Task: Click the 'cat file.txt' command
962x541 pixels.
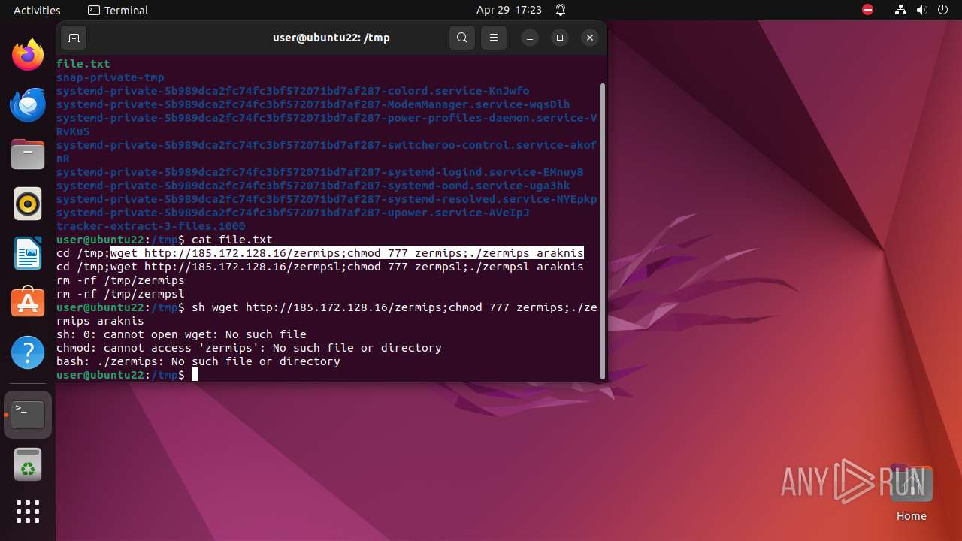Action: [232, 240]
